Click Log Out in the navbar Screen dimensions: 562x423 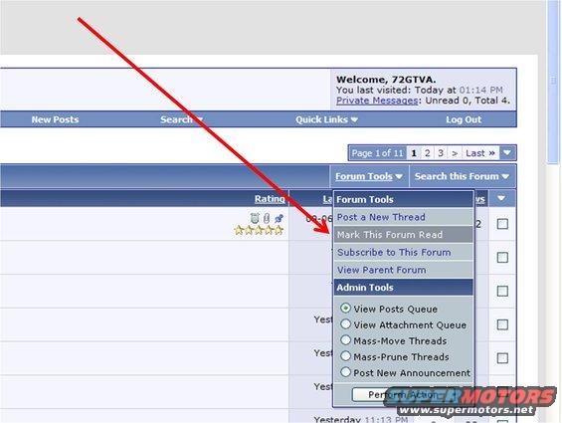pos(464,119)
